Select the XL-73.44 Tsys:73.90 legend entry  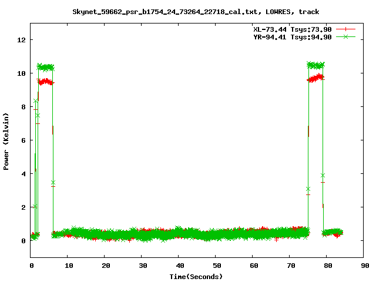(x=293, y=29)
